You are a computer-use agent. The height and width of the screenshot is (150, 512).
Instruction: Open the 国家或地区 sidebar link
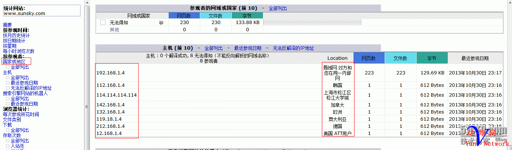tap(14, 62)
